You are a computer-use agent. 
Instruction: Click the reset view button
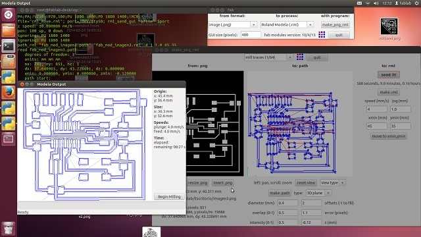[x=306, y=183]
